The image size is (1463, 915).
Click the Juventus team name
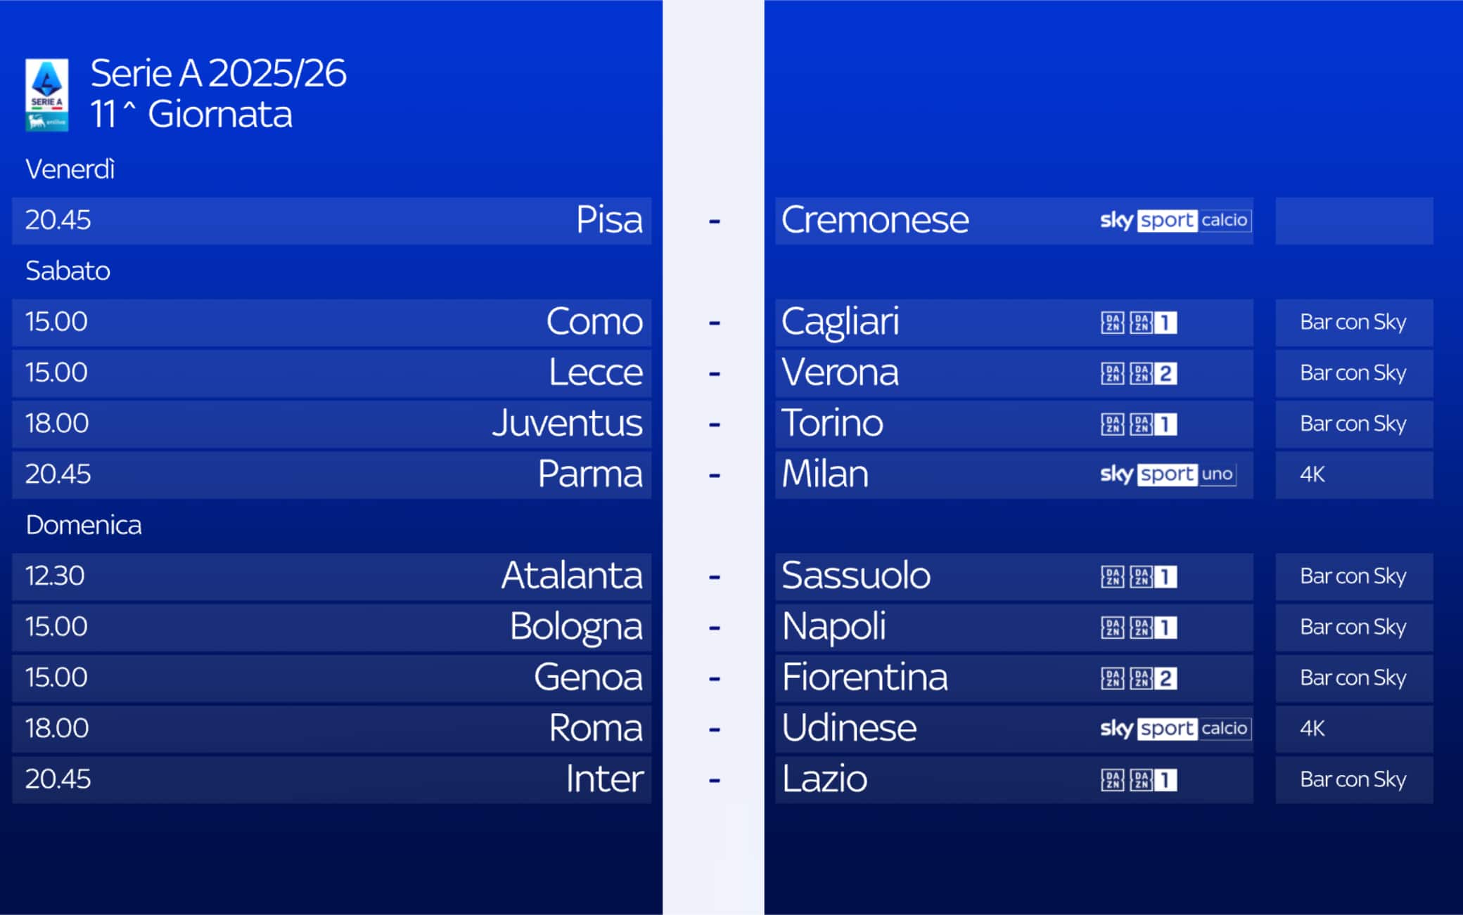pyautogui.click(x=567, y=424)
